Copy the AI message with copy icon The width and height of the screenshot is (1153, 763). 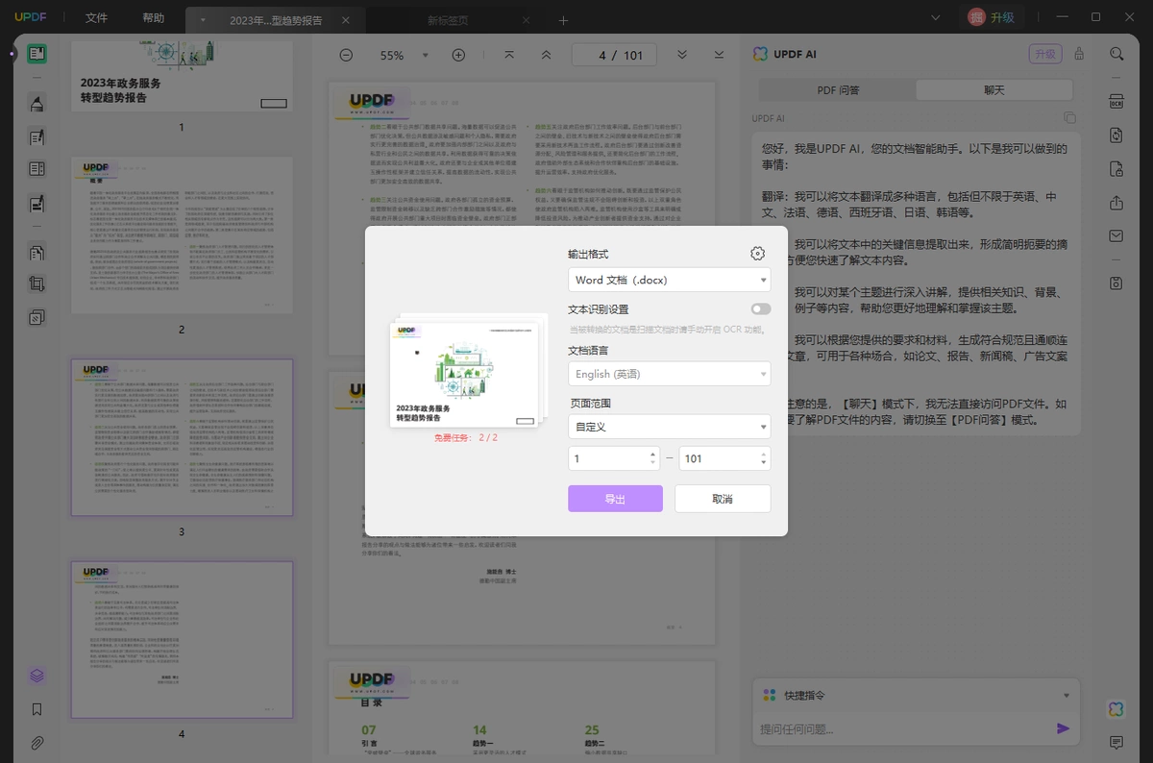tap(1069, 118)
